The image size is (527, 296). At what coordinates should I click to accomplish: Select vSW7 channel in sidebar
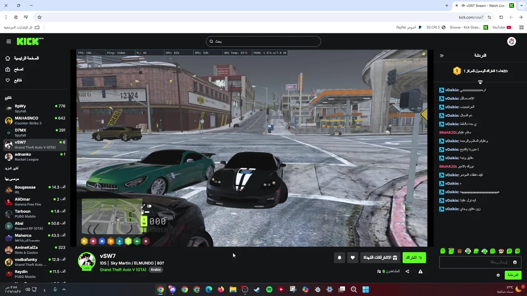[x=35, y=145]
